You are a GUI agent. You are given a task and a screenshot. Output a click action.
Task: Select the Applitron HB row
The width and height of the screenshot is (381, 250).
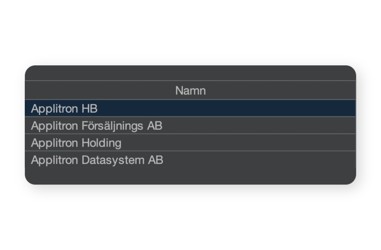pyautogui.click(x=190, y=108)
